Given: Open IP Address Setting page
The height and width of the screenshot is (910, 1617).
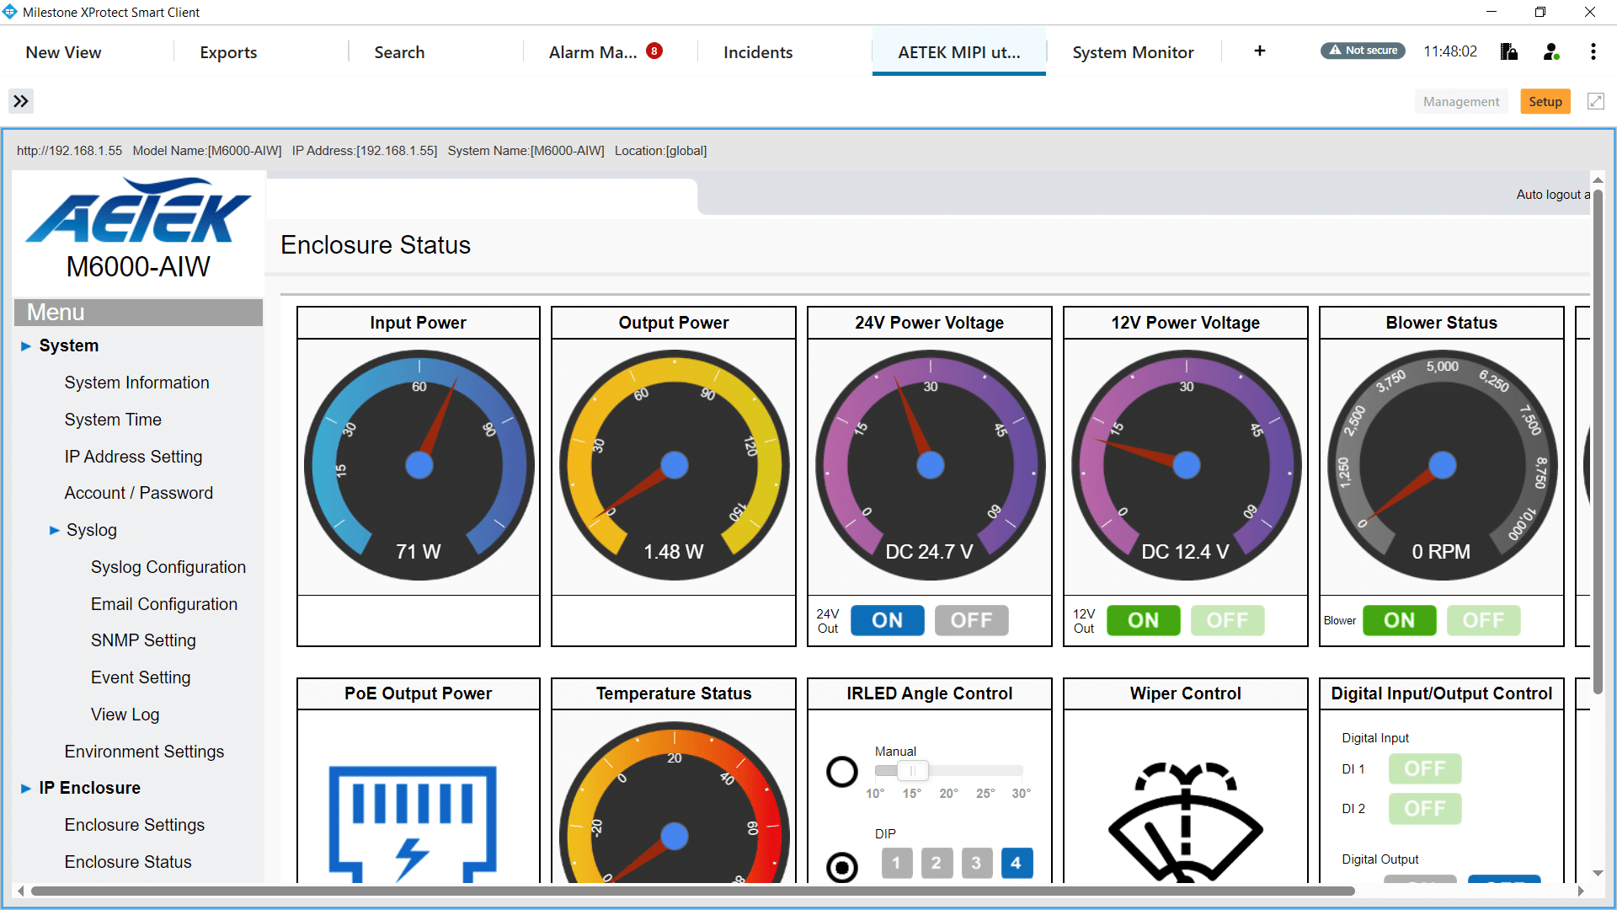Looking at the screenshot, I should (133, 457).
